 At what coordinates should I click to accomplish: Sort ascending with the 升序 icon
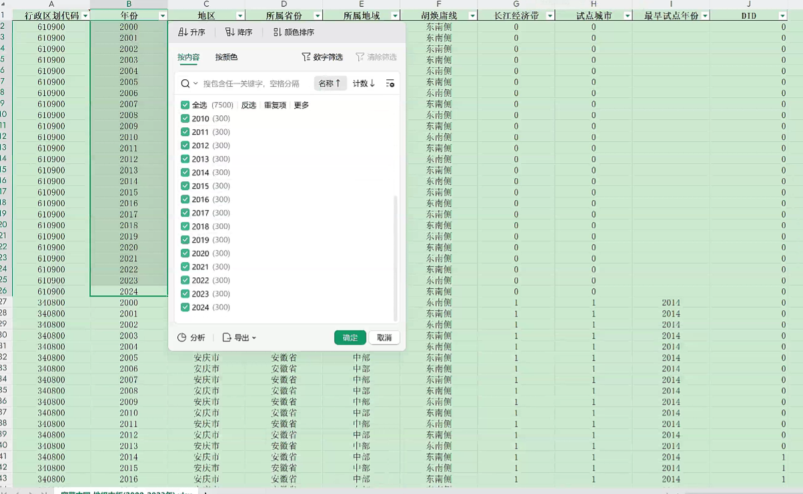tap(183, 32)
